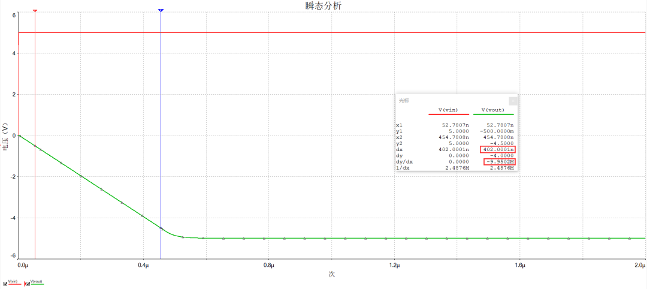This screenshot has height=289, width=647.
Task: Select the V(vout) column header in cursor panel
Action: [x=492, y=110]
